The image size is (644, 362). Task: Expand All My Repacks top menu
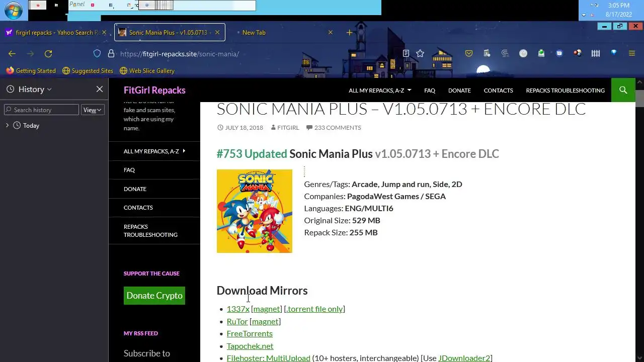[380, 90]
